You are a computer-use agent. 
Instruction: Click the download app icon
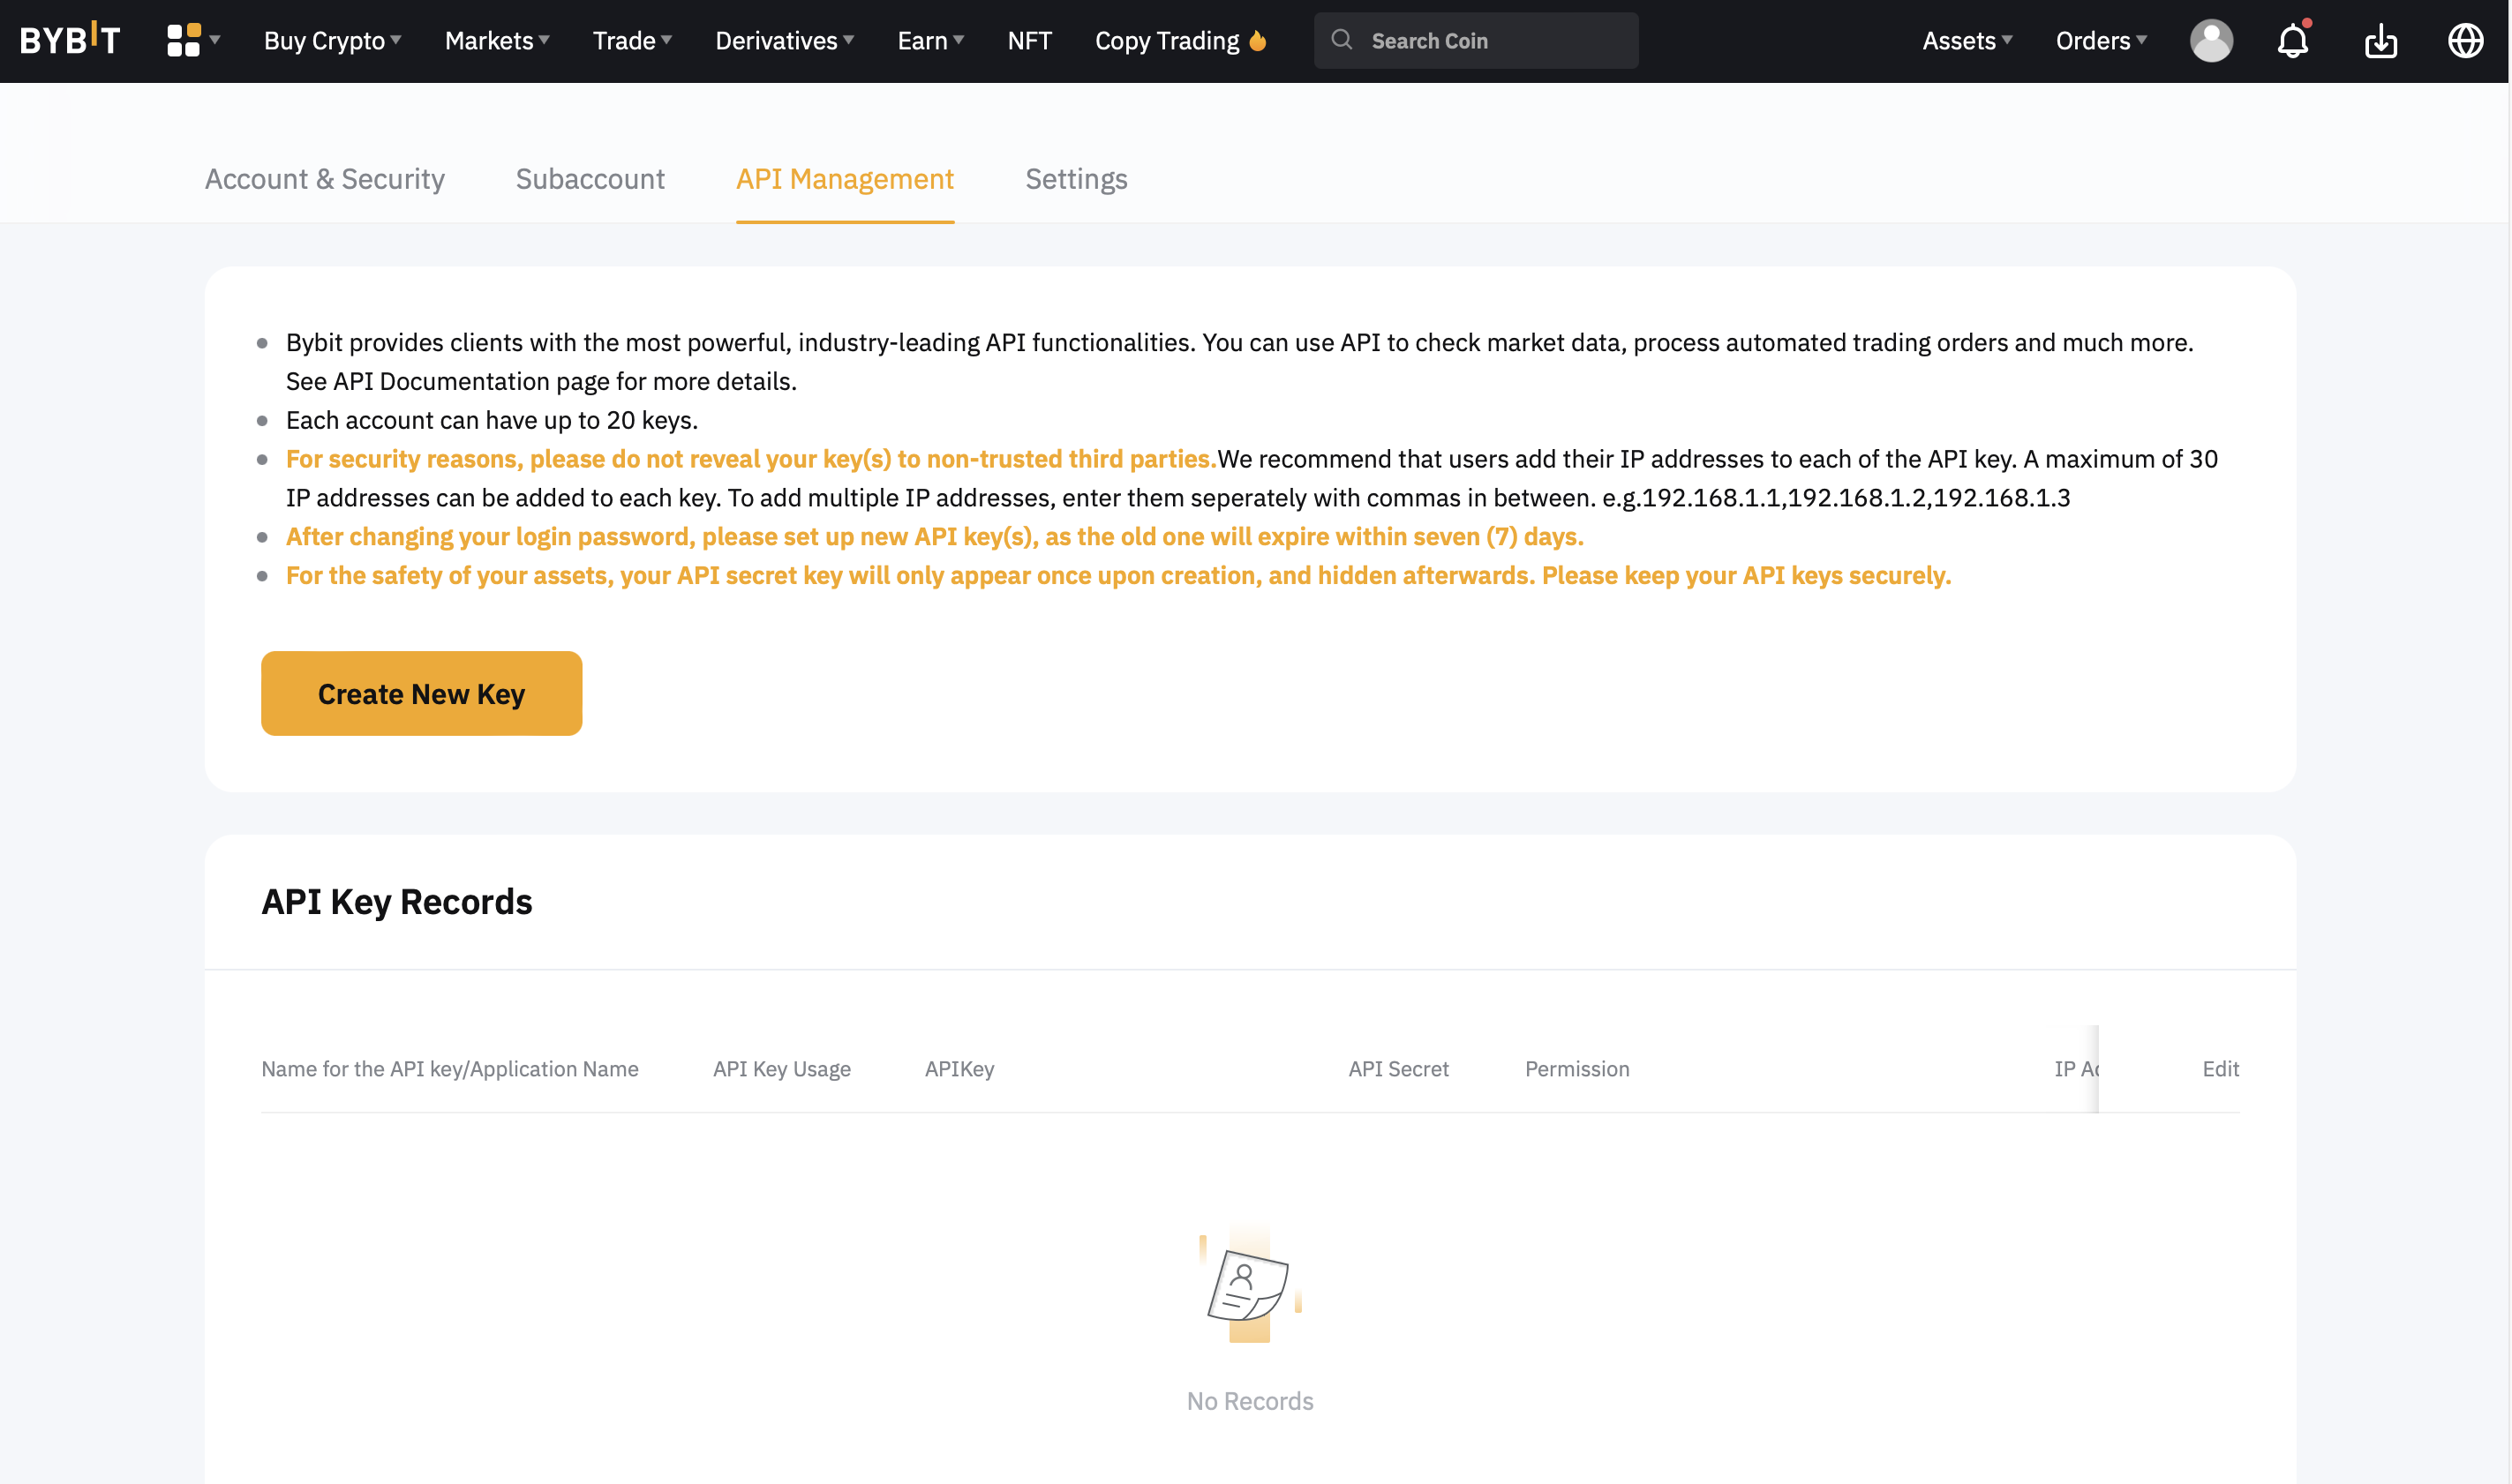[2380, 41]
